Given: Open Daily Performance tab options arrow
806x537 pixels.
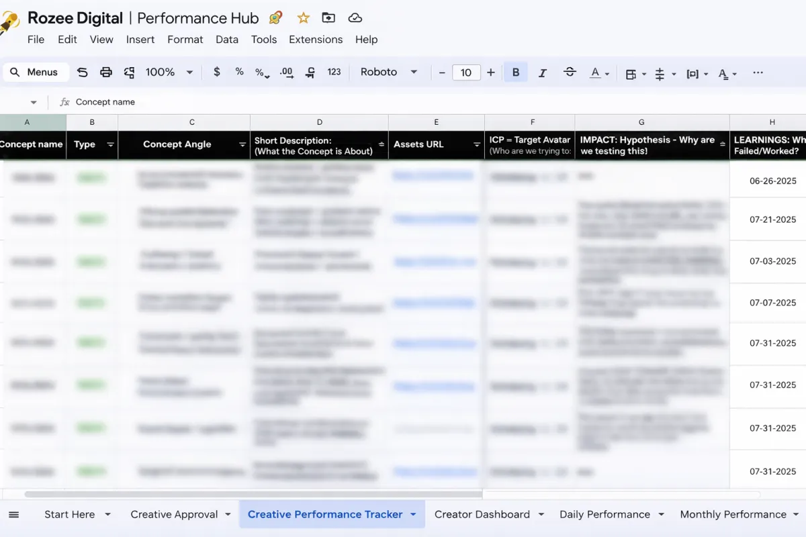Looking at the screenshot, I should coord(662,515).
